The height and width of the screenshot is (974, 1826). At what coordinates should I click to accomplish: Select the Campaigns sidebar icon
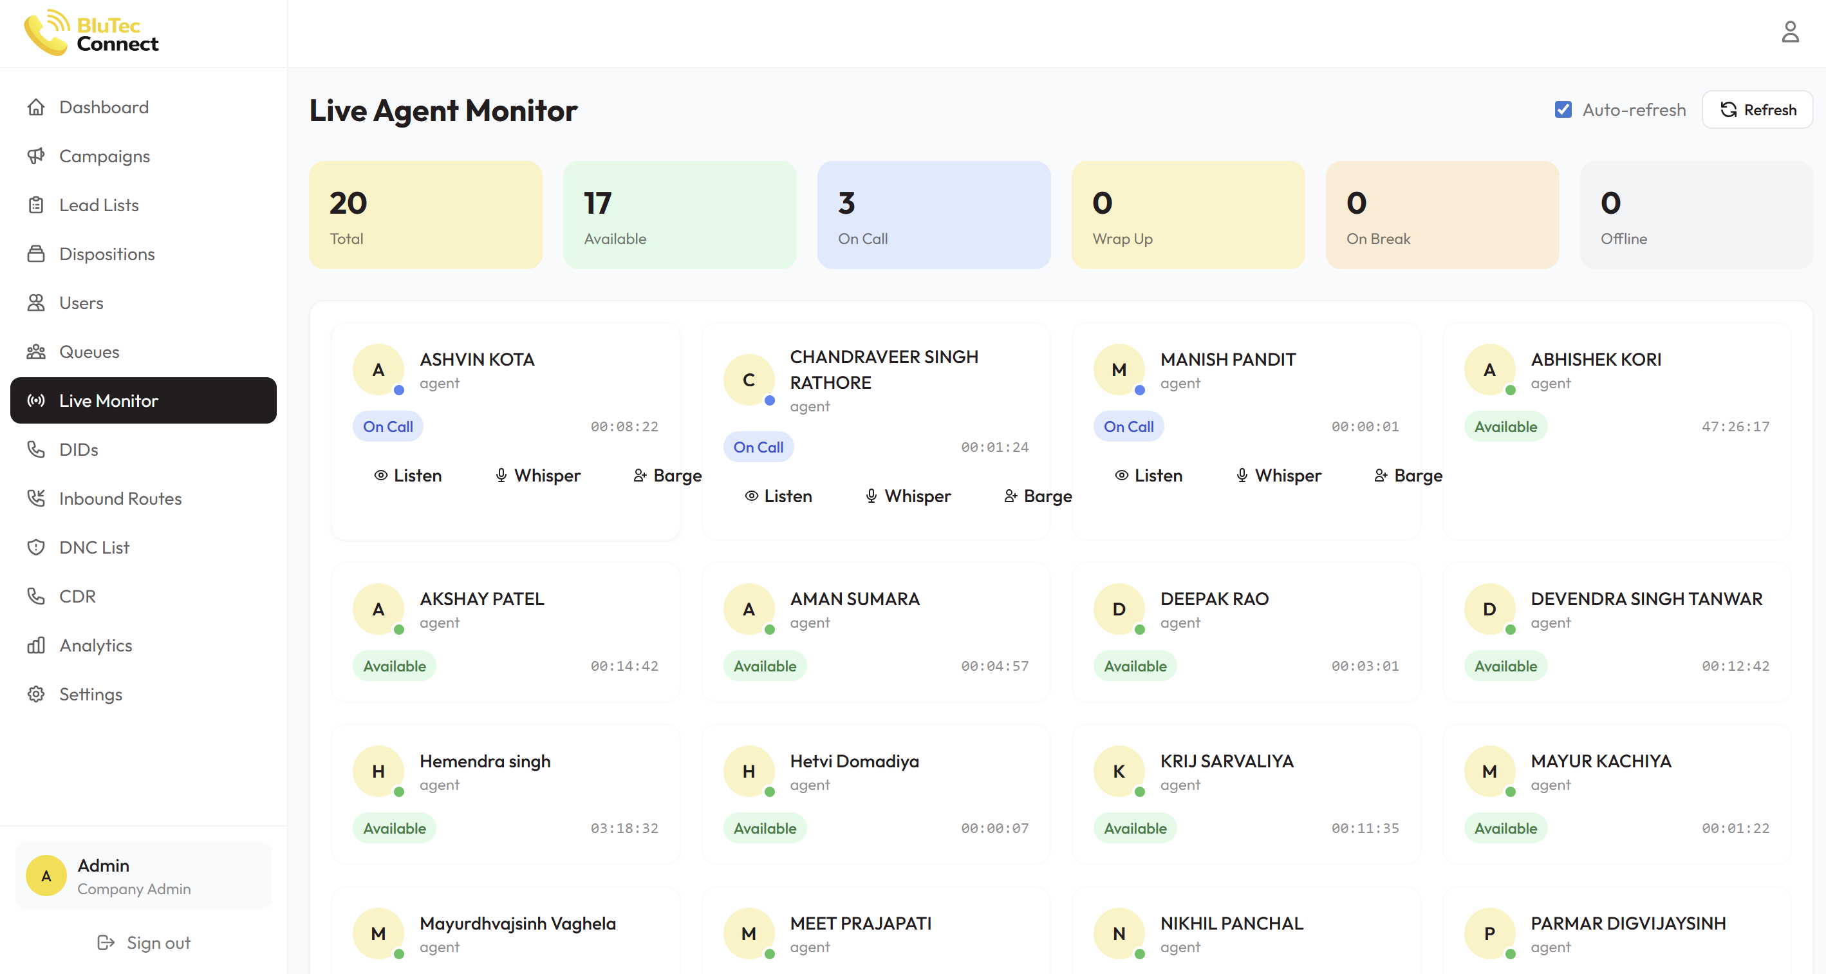coord(36,155)
